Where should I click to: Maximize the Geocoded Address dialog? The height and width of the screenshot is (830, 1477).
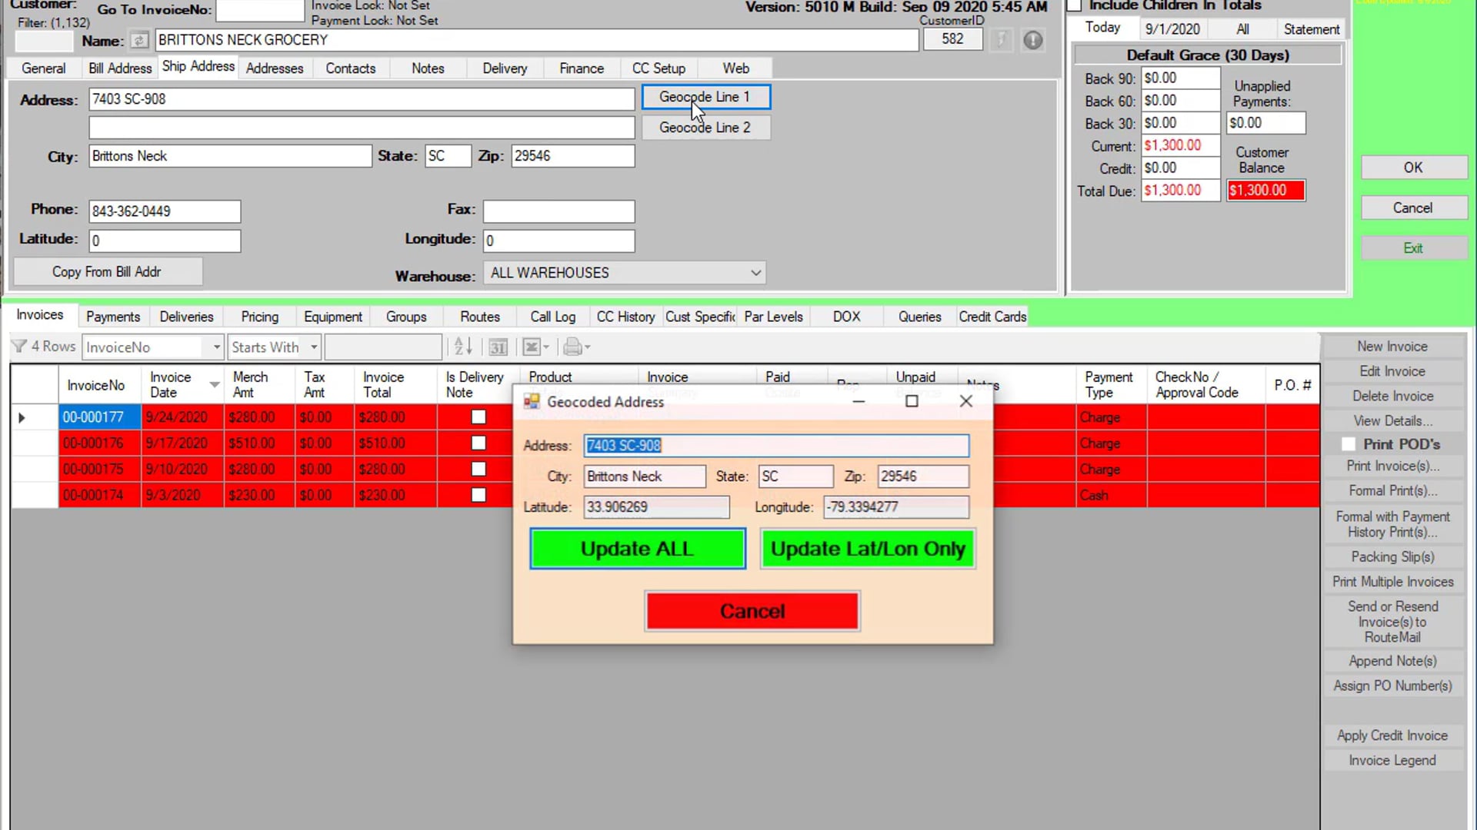pos(912,401)
